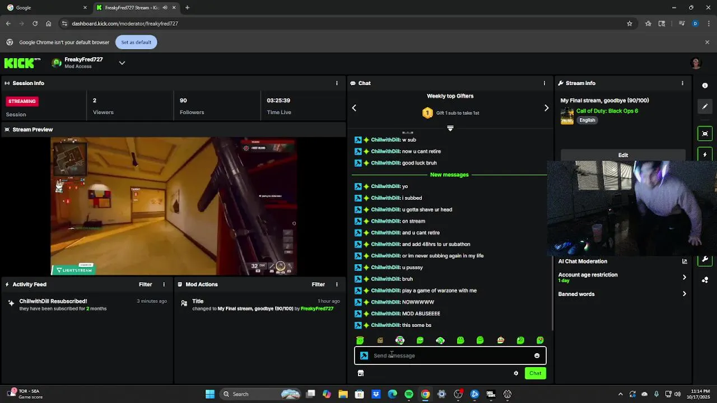Viewport: 717px width, 403px height.
Task: Click the Edit stream info button
Action: click(623, 155)
